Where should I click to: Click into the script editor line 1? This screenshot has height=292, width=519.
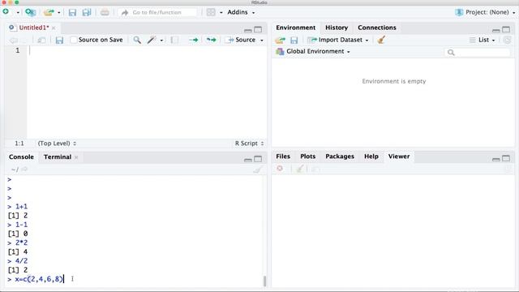point(147,50)
